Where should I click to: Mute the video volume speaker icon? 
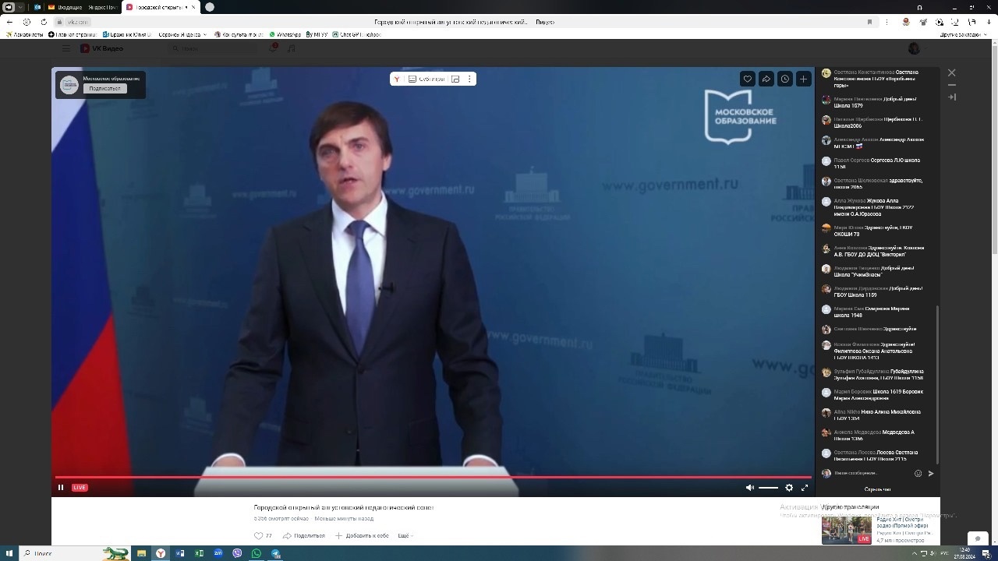(x=749, y=488)
